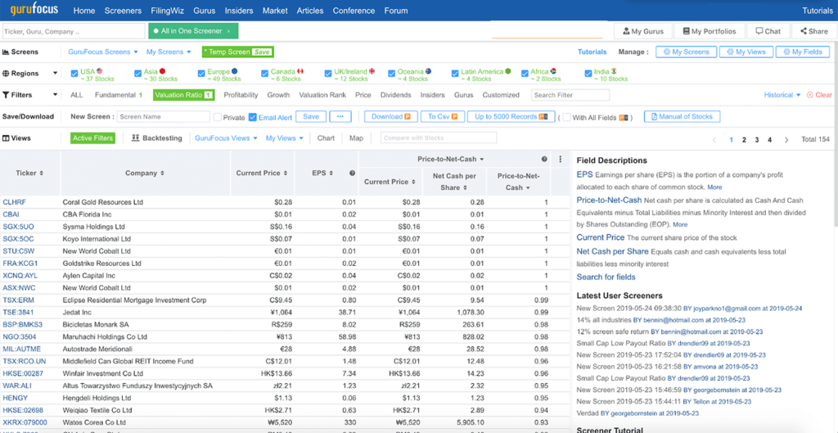
Task: Go to results page 2
Action: point(744,139)
